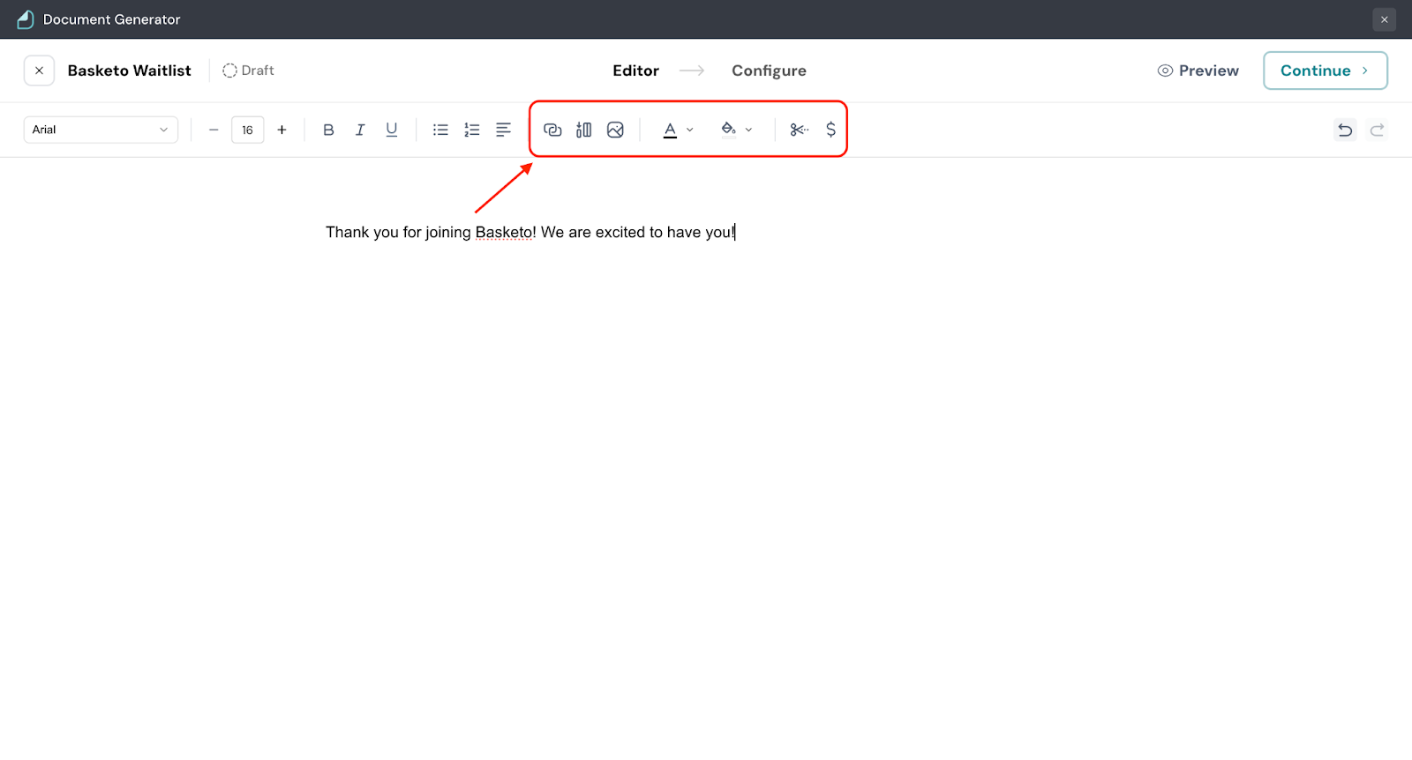Open the highlight fill color picker
Image resolution: width=1412 pixels, height=760 pixels.
(x=736, y=130)
